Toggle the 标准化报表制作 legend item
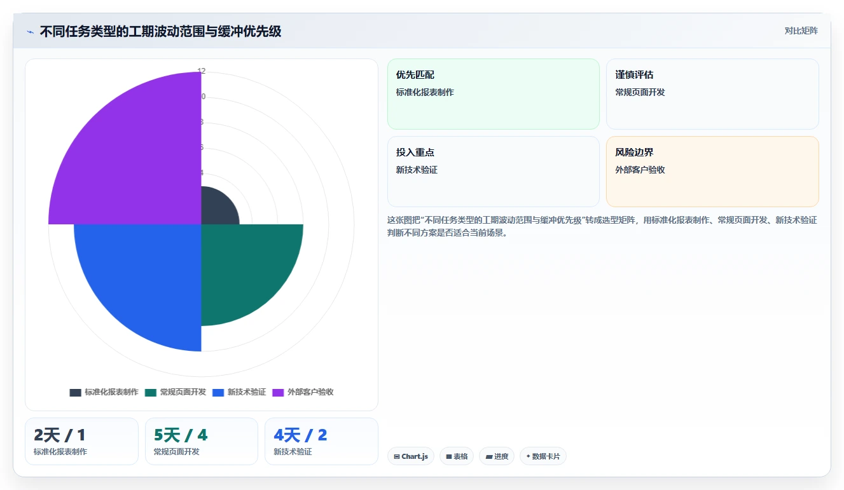 pyautogui.click(x=104, y=392)
